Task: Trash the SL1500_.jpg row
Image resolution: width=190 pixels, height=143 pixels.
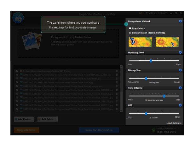Action: click(117, 75)
